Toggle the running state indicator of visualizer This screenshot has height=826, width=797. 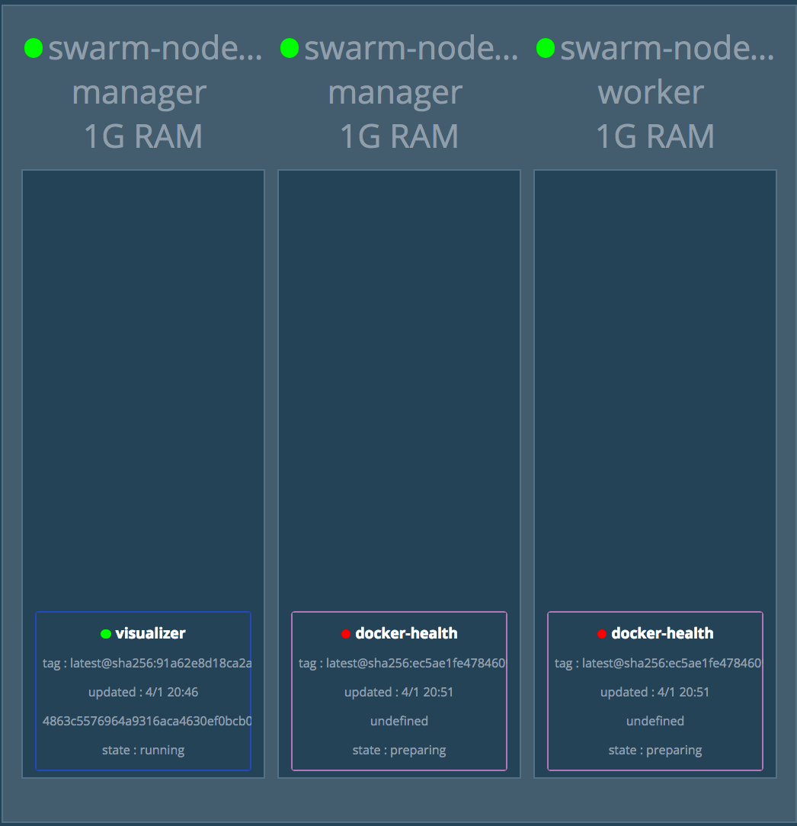(142, 750)
